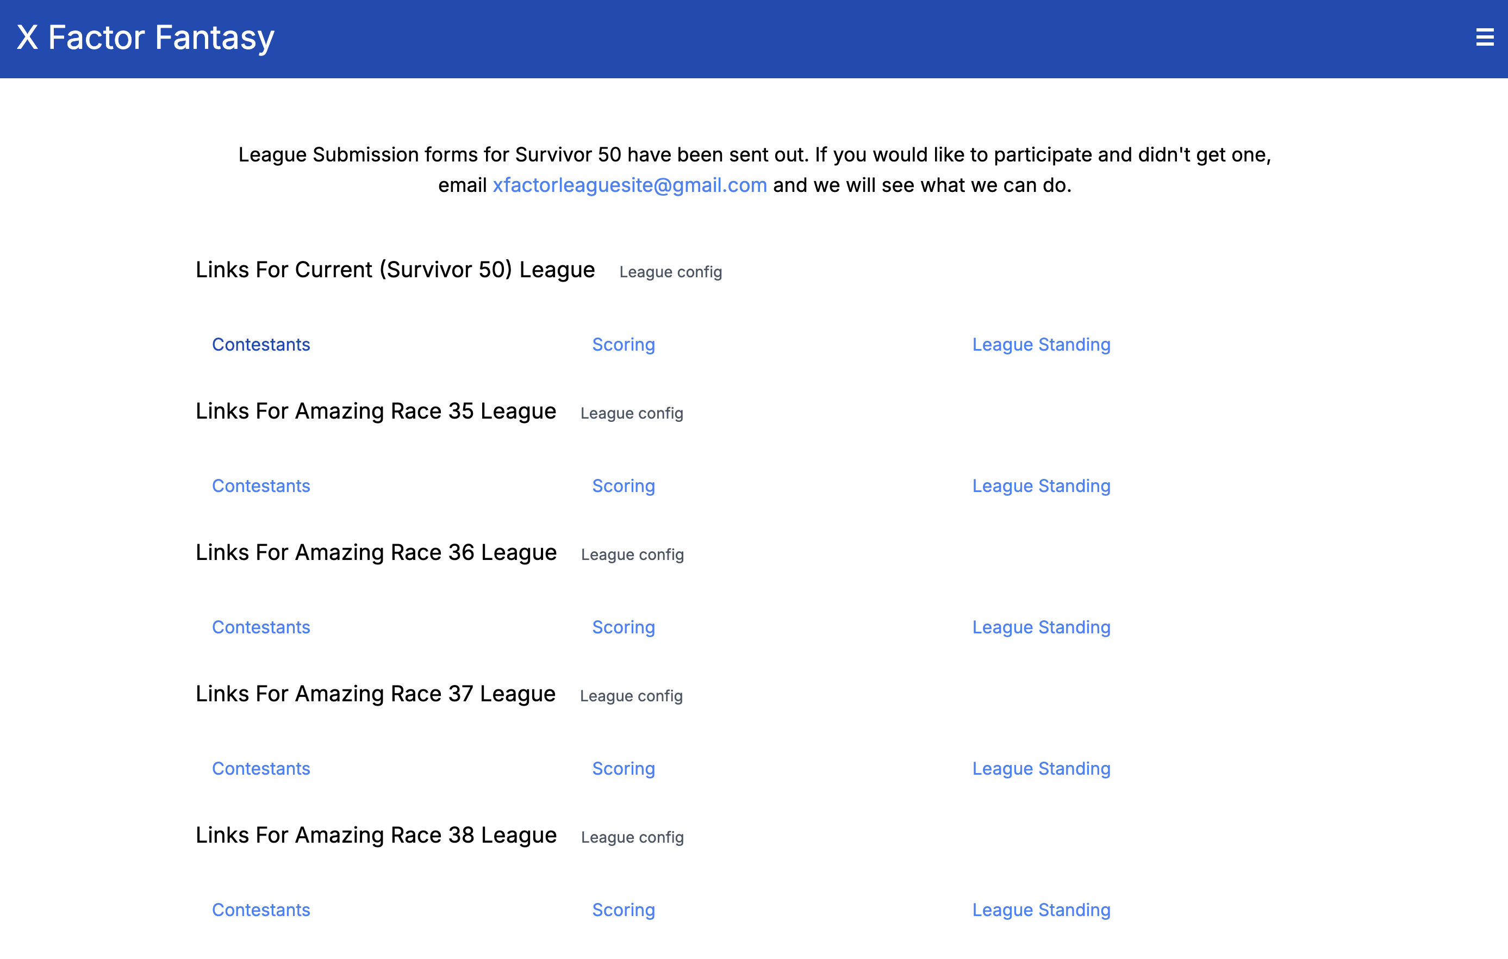Open League config for Amazing Race 35

[x=631, y=413]
